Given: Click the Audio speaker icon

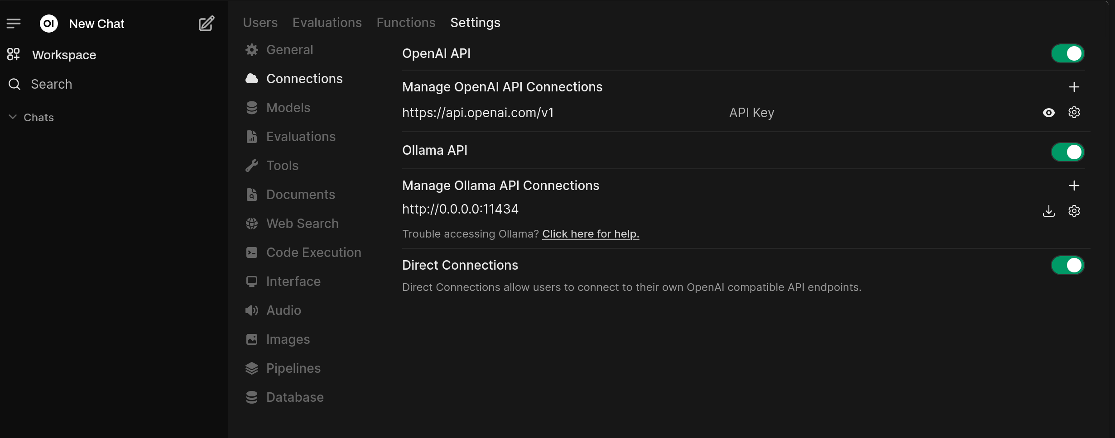Looking at the screenshot, I should [252, 310].
